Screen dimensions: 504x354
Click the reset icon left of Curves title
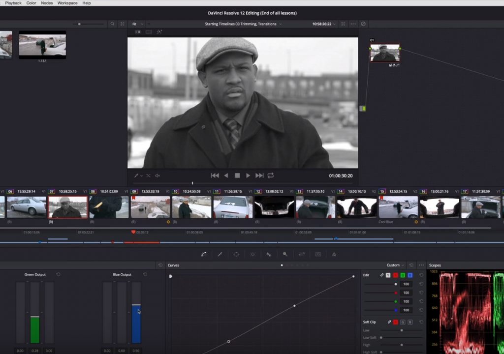pyautogui.click(x=160, y=265)
